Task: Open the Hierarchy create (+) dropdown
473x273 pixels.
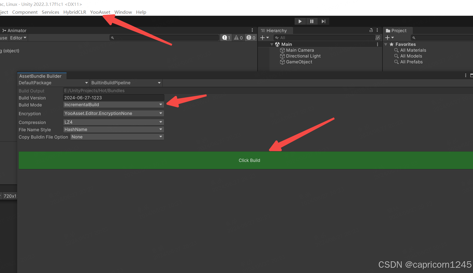Action: pyautogui.click(x=265, y=38)
